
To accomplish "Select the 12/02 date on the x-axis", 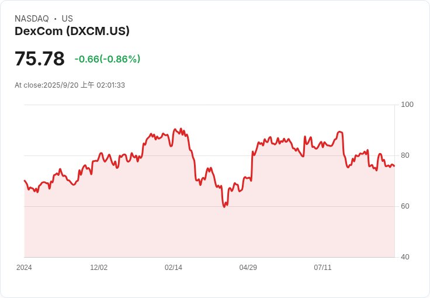I will pyautogui.click(x=99, y=268).
